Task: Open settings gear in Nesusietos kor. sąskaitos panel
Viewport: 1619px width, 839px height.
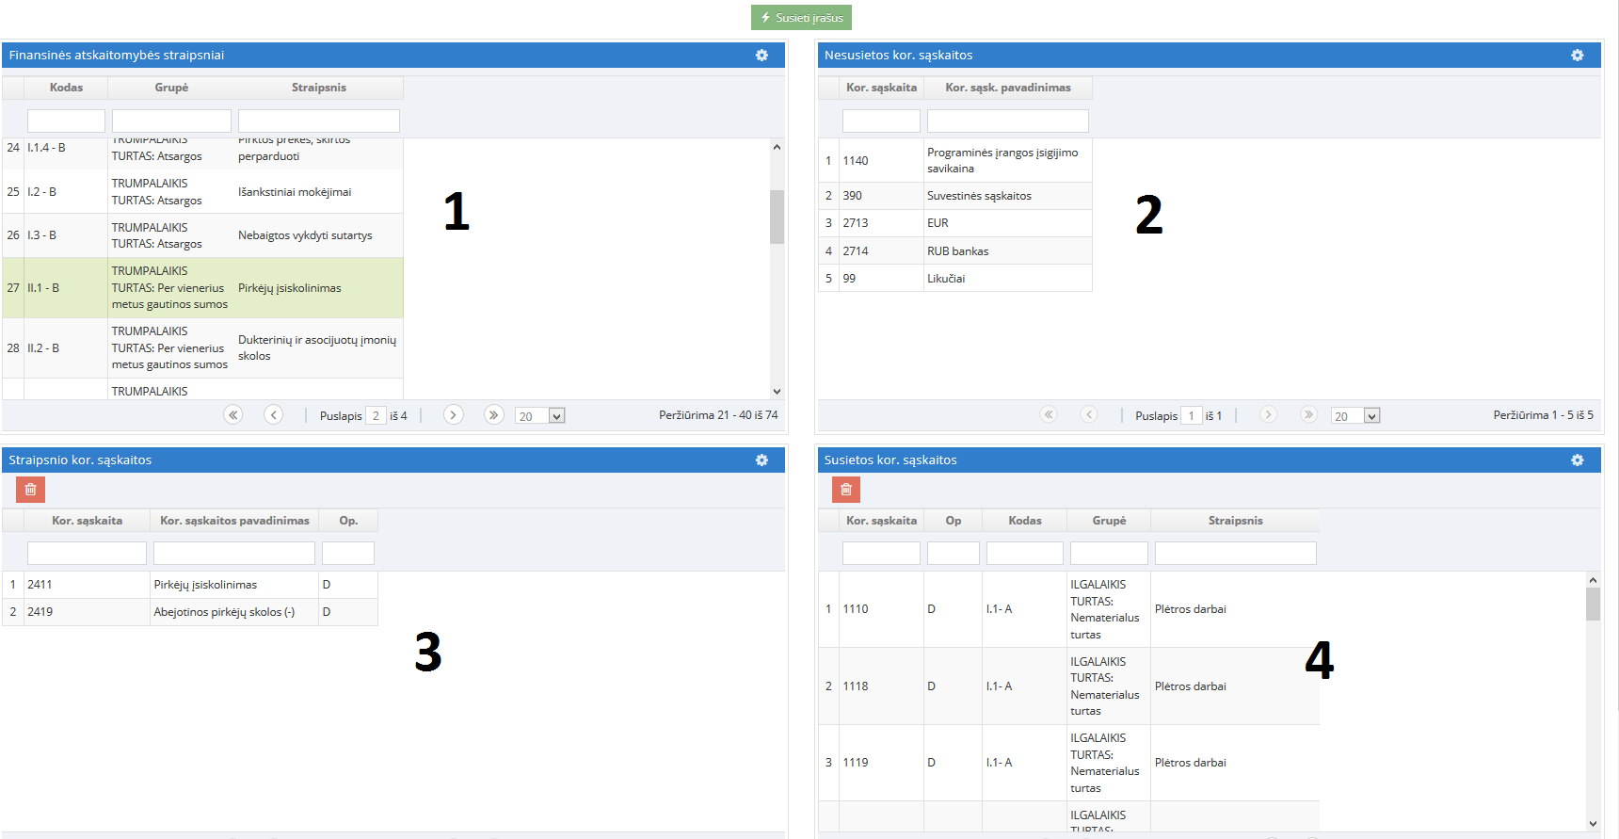Action: (x=1577, y=56)
